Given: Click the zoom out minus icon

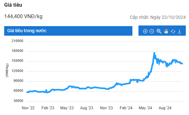Looking at the screenshot, I should point(152,31).
